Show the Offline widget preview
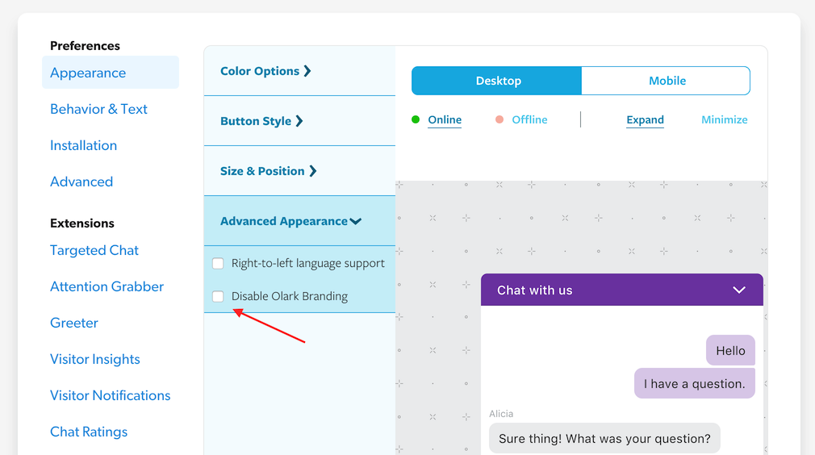The image size is (815, 455). coord(529,119)
